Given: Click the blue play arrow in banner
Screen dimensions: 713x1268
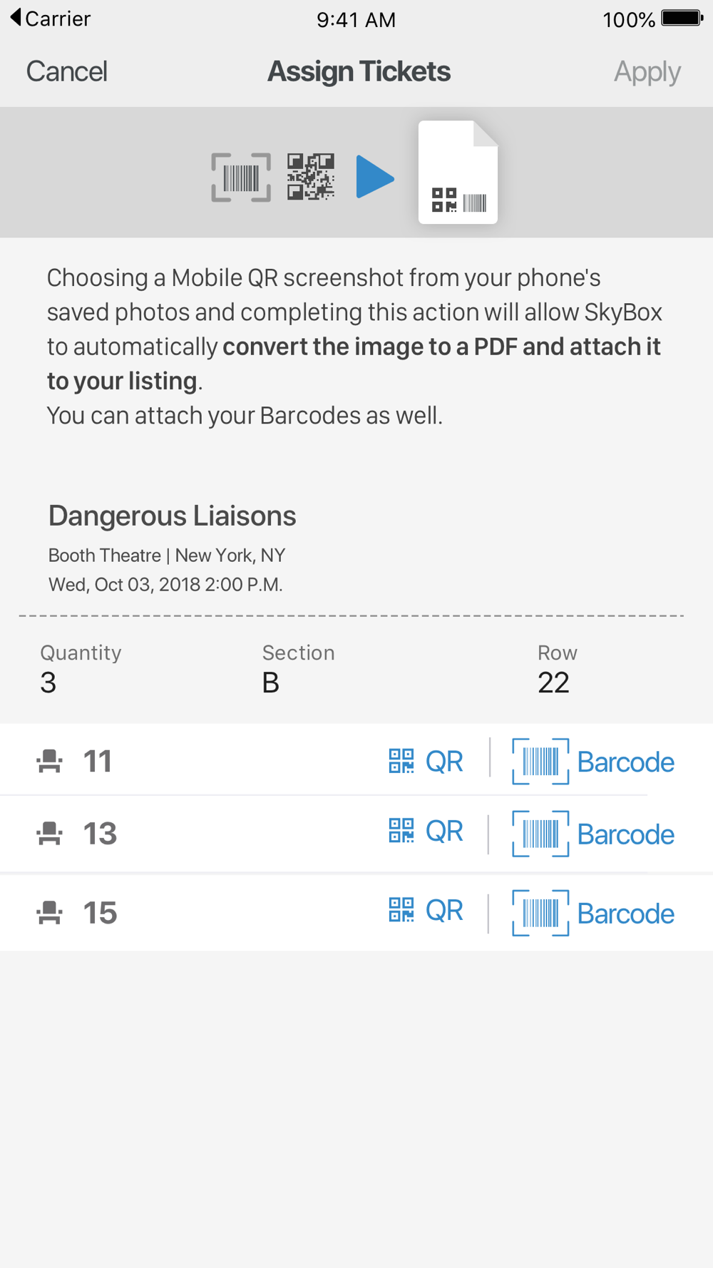Looking at the screenshot, I should click(375, 176).
